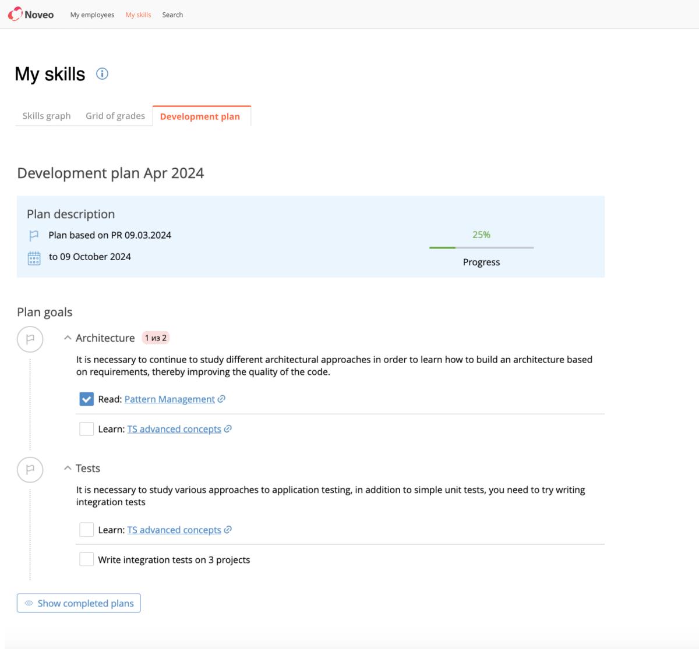Click the calendar icon in Plan description

coord(34,258)
